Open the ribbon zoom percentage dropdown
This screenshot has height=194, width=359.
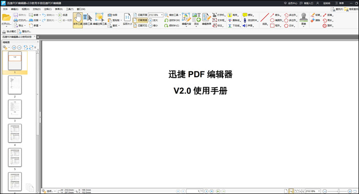coord(162,15)
